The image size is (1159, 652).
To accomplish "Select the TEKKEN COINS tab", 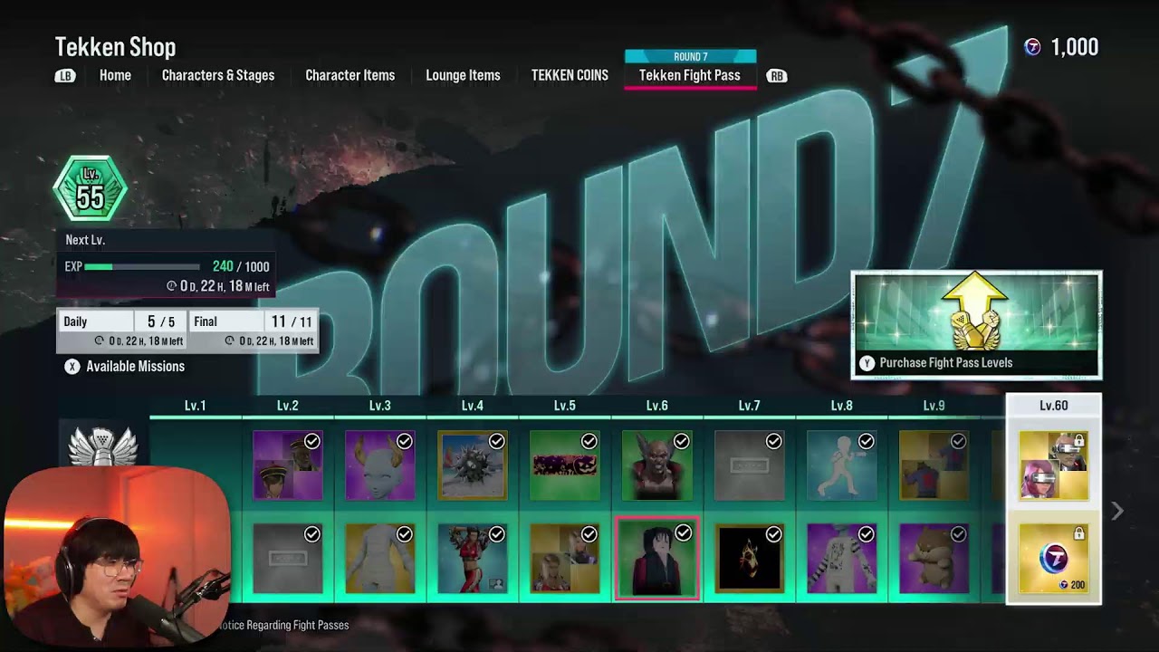I will point(570,75).
